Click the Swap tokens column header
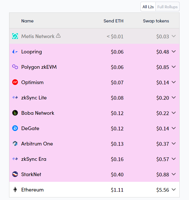 [156, 21]
